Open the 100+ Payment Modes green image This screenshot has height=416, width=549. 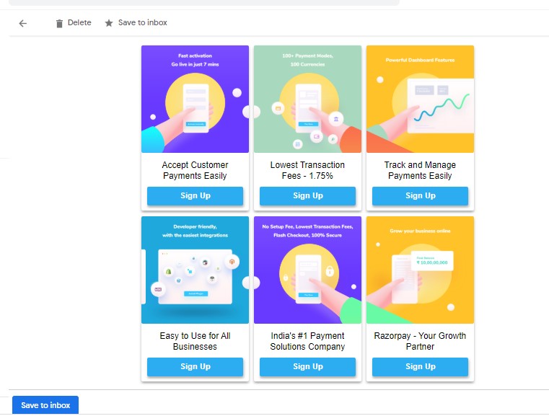[308, 99]
